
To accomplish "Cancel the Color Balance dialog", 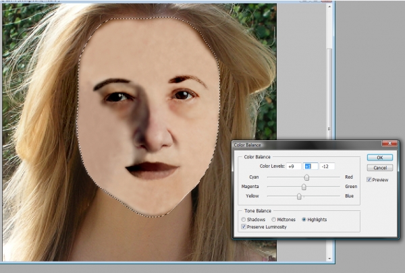I will point(379,168).
